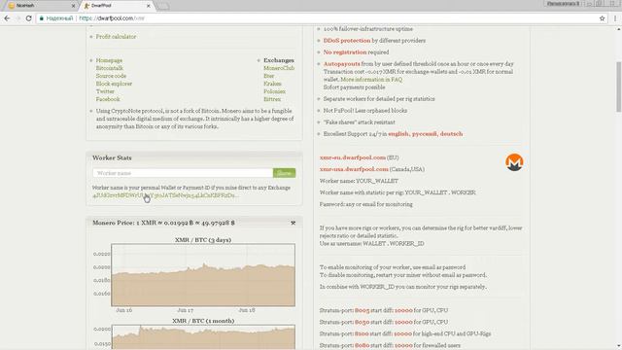
Task: Open the Homepage link
Action: [x=109, y=60]
